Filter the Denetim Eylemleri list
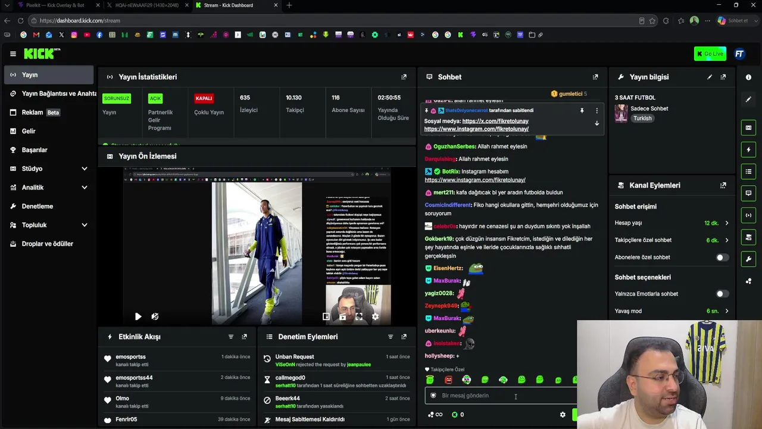 (x=391, y=337)
